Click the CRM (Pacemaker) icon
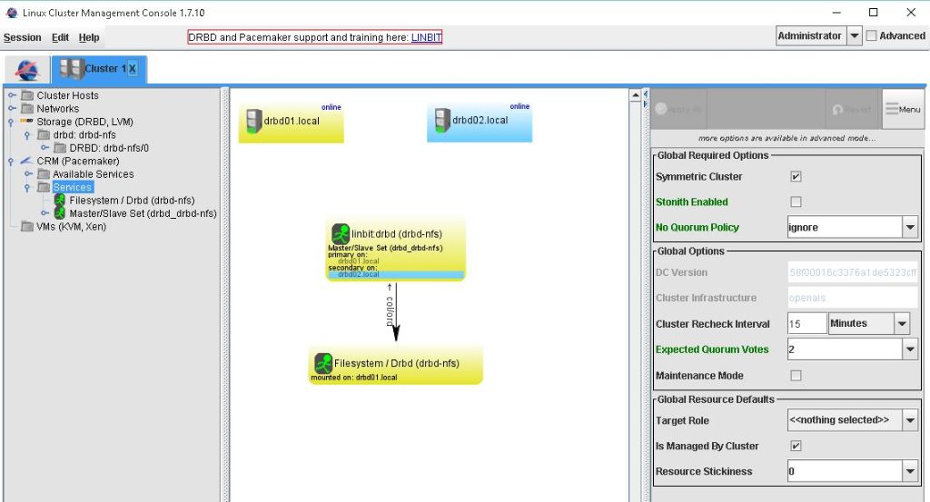 [x=26, y=161]
